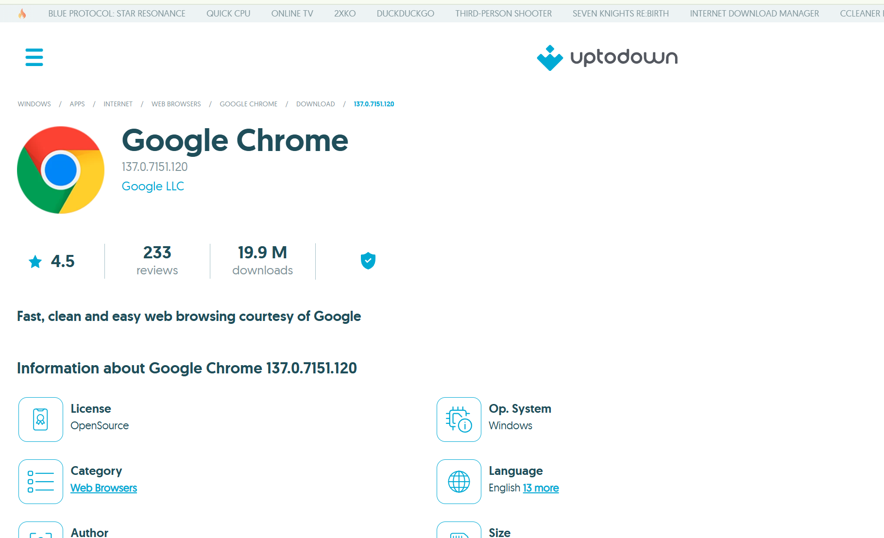Open Google LLC developer link
Viewport: 884px width, 538px height.
(x=153, y=186)
